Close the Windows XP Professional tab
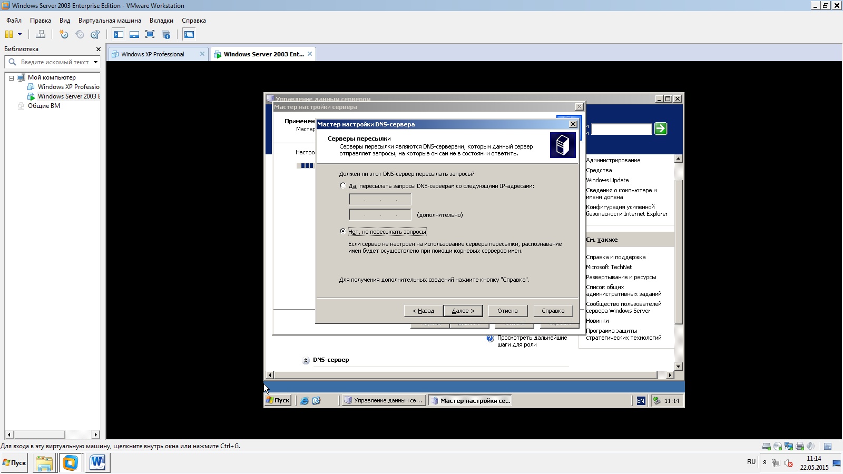The width and height of the screenshot is (843, 474). click(202, 54)
